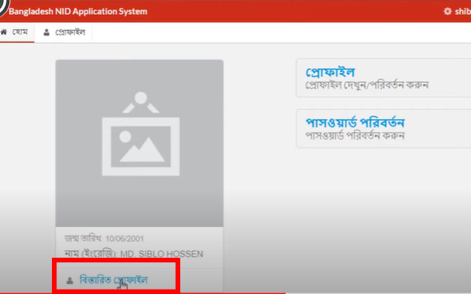This screenshot has width=471, height=294.
Task: Open the বিস্তারিত প্রোফাইল link
Action: (x=113, y=280)
